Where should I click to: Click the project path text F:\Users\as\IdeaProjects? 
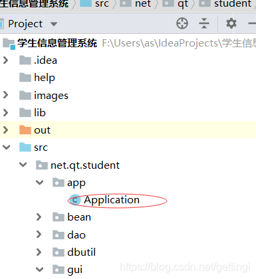click(x=160, y=43)
